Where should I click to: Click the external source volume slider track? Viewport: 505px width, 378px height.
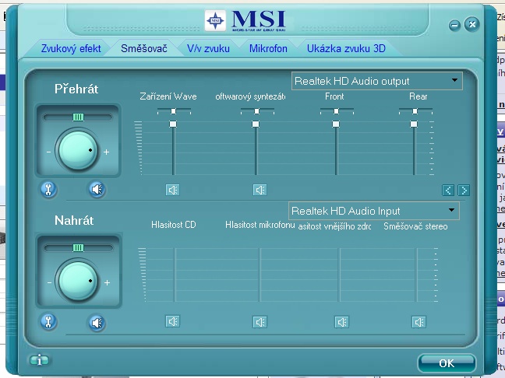(x=340, y=275)
